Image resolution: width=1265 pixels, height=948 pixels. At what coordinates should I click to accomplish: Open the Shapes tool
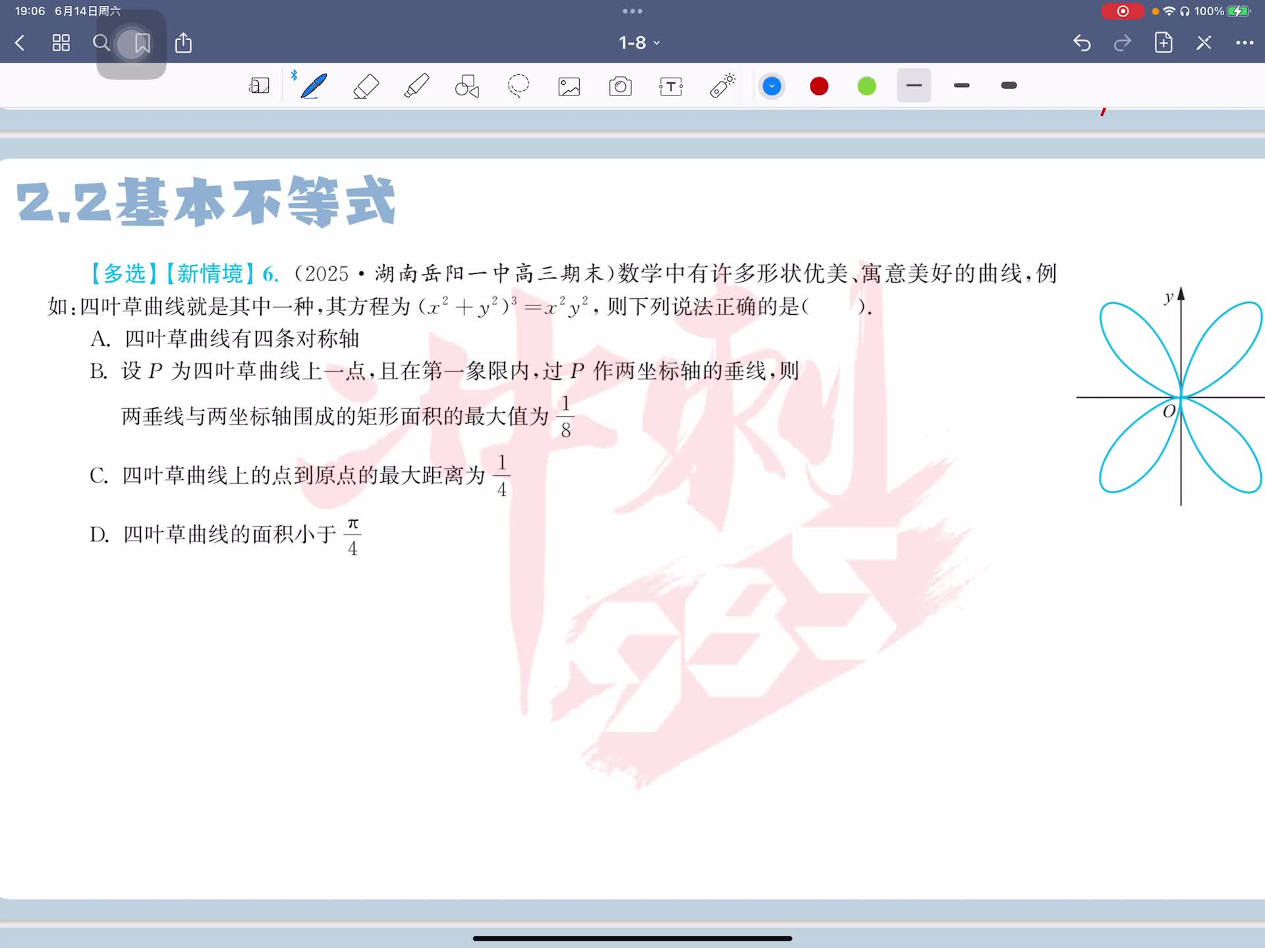pyautogui.click(x=467, y=86)
